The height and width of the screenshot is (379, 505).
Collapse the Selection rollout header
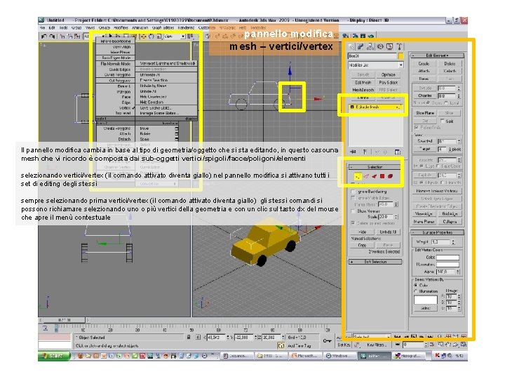point(375,167)
